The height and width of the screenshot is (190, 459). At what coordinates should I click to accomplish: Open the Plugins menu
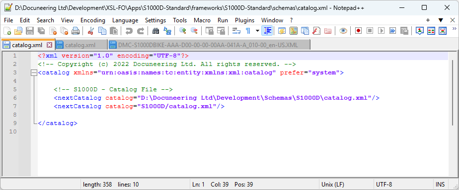coord(245,20)
